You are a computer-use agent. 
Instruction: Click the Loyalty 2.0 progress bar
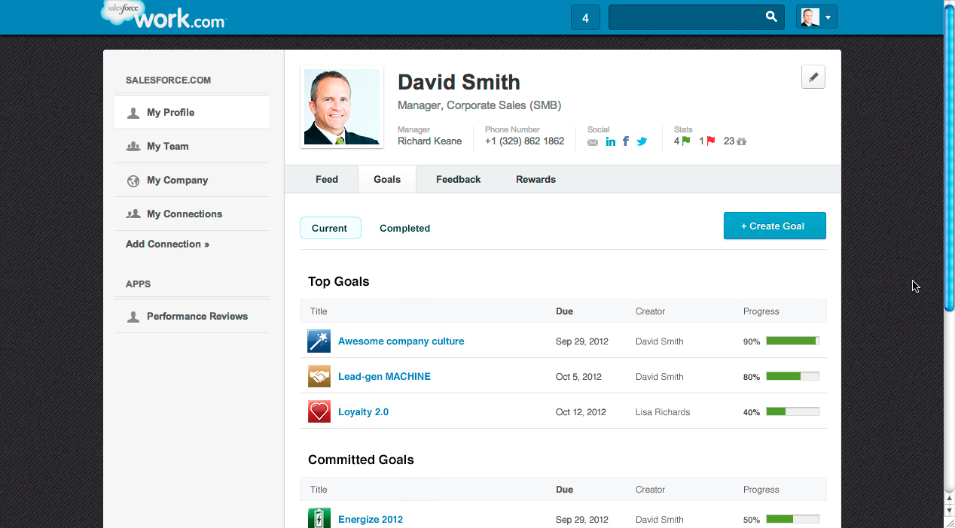[x=792, y=412]
